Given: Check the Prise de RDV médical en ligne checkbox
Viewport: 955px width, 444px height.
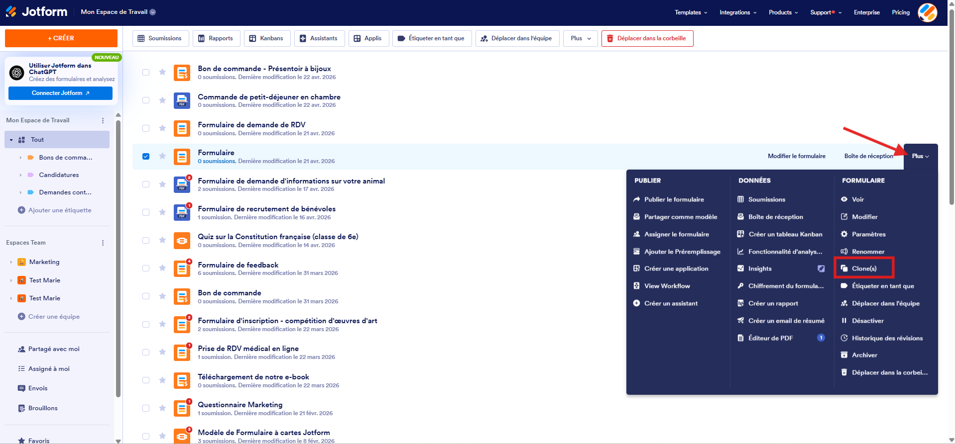Looking at the screenshot, I should pyautogui.click(x=146, y=353).
